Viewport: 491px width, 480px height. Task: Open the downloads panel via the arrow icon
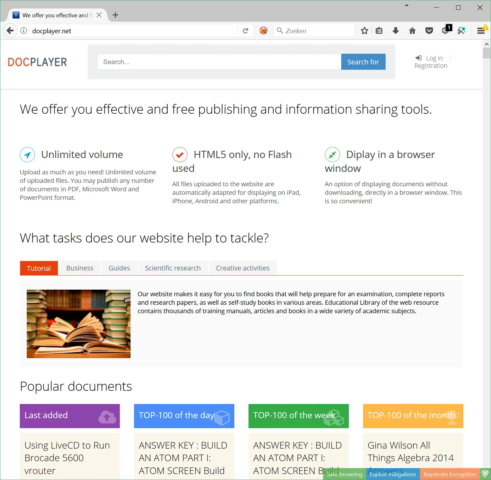[x=395, y=30]
